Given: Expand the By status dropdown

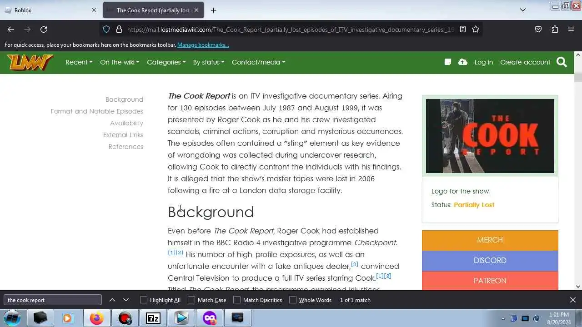Looking at the screenshot, I should point(209,62).
